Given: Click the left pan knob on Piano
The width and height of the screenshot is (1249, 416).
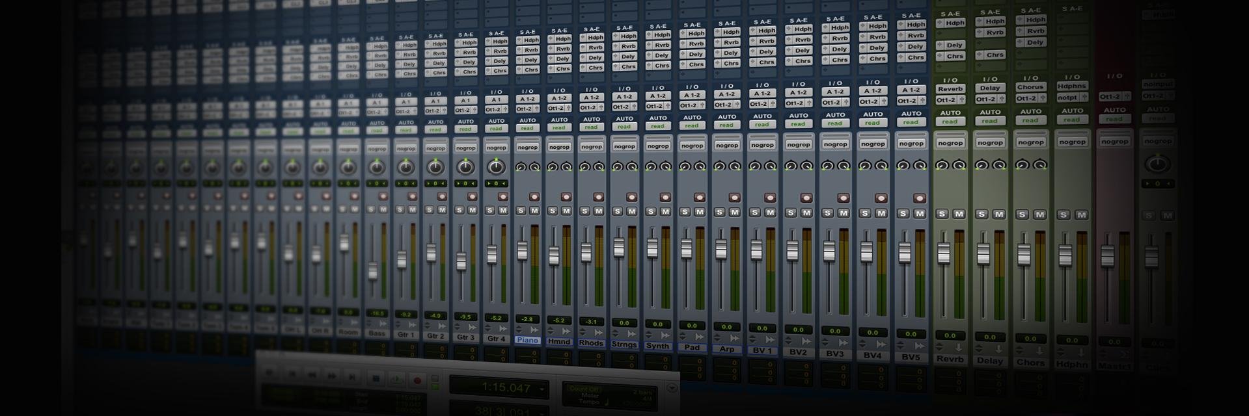Looking at the screenshot, I should [x=520, y=167].
